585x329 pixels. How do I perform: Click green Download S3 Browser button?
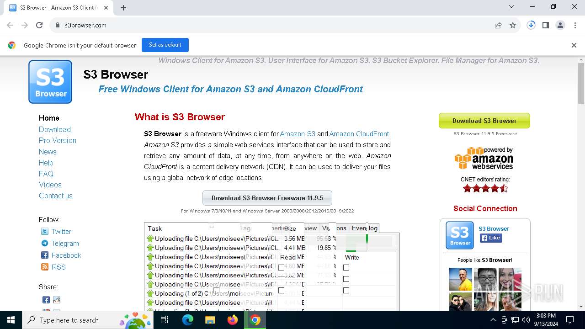484,121
